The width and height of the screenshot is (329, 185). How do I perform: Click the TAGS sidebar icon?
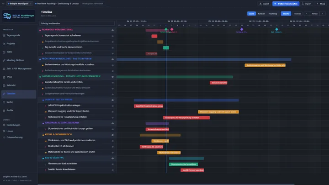pyautogui.click(x=4, y=77)
